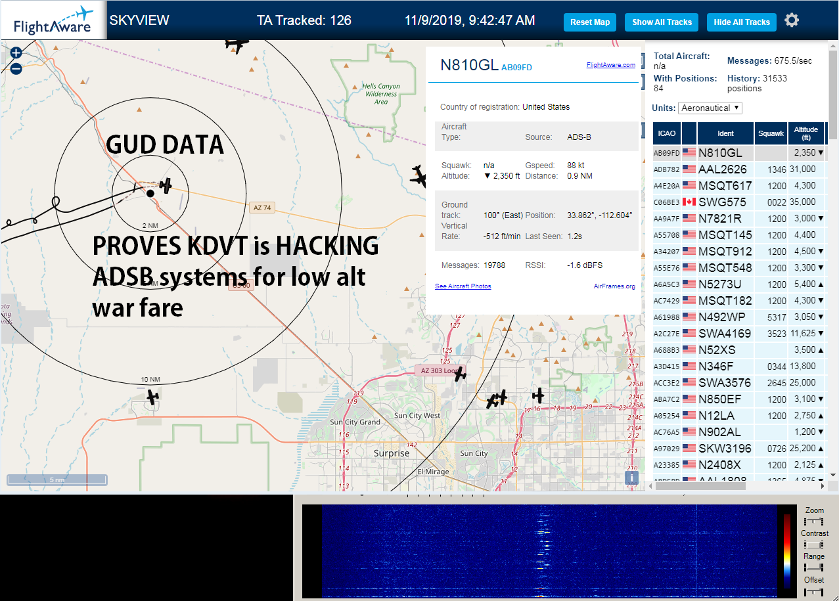
Task: Select the MSQT182 row
Action: pyautogui.click(x=739, y=301)
